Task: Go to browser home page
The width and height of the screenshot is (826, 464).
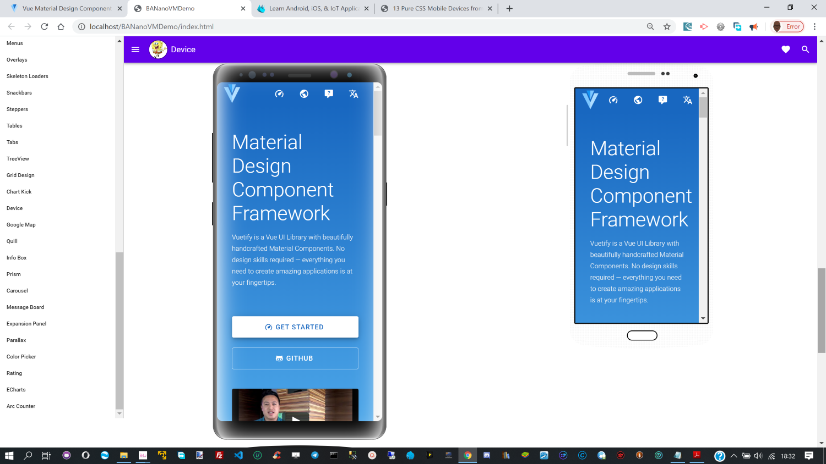Action: (x=61, y=26)
